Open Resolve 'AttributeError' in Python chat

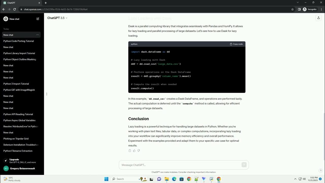coord(21,126)
